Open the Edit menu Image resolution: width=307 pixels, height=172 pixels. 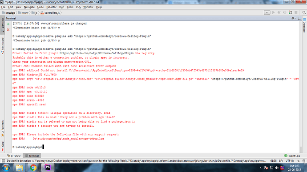tap(10, 7)
